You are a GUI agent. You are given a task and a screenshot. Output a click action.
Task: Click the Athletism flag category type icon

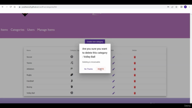tap(72, 69)
